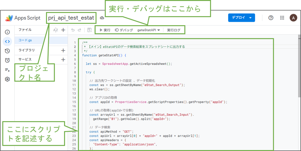Click the ファイル section header
301x151 pixels.
point(25,30)
